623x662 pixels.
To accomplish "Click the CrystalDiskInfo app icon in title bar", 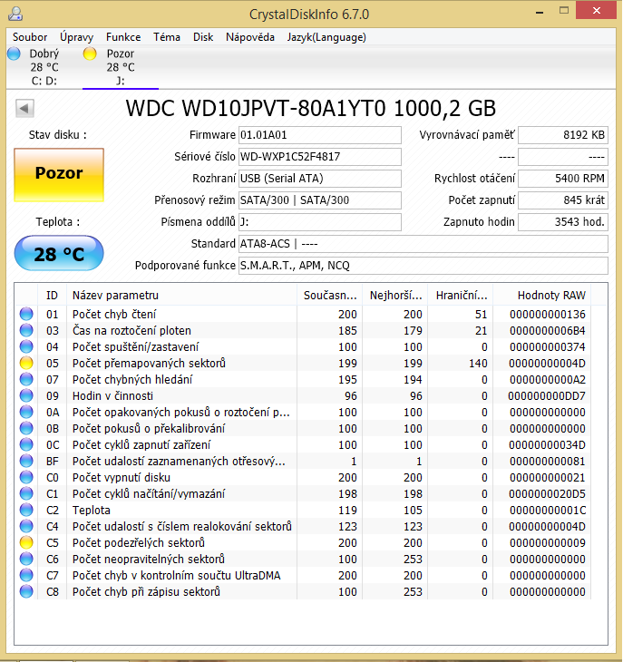I will point(15,15).
